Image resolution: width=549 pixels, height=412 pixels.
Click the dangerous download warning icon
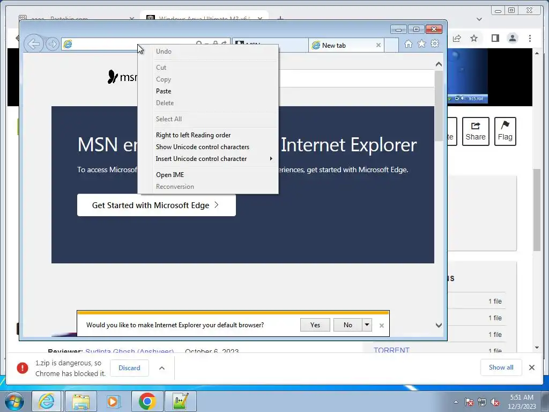(23, 368)
